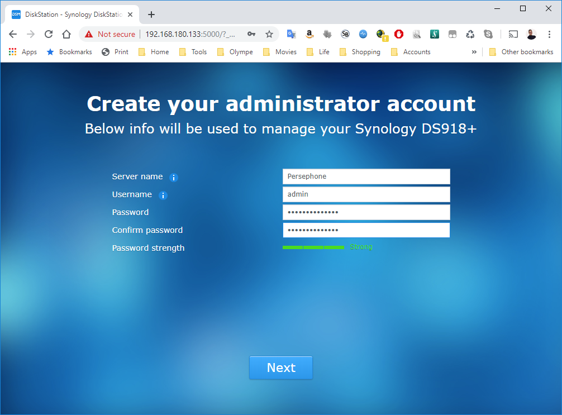Image resolution: width=562 pixels, height=415 pixels.
Task: Open the SB extension icon
Action: point(345,34)
